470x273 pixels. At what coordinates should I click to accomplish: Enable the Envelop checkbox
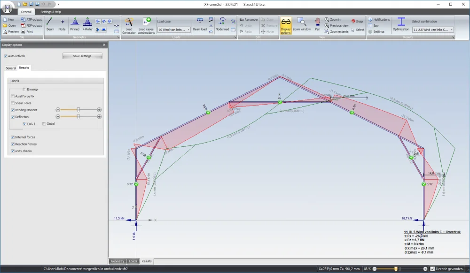(24, 89)
